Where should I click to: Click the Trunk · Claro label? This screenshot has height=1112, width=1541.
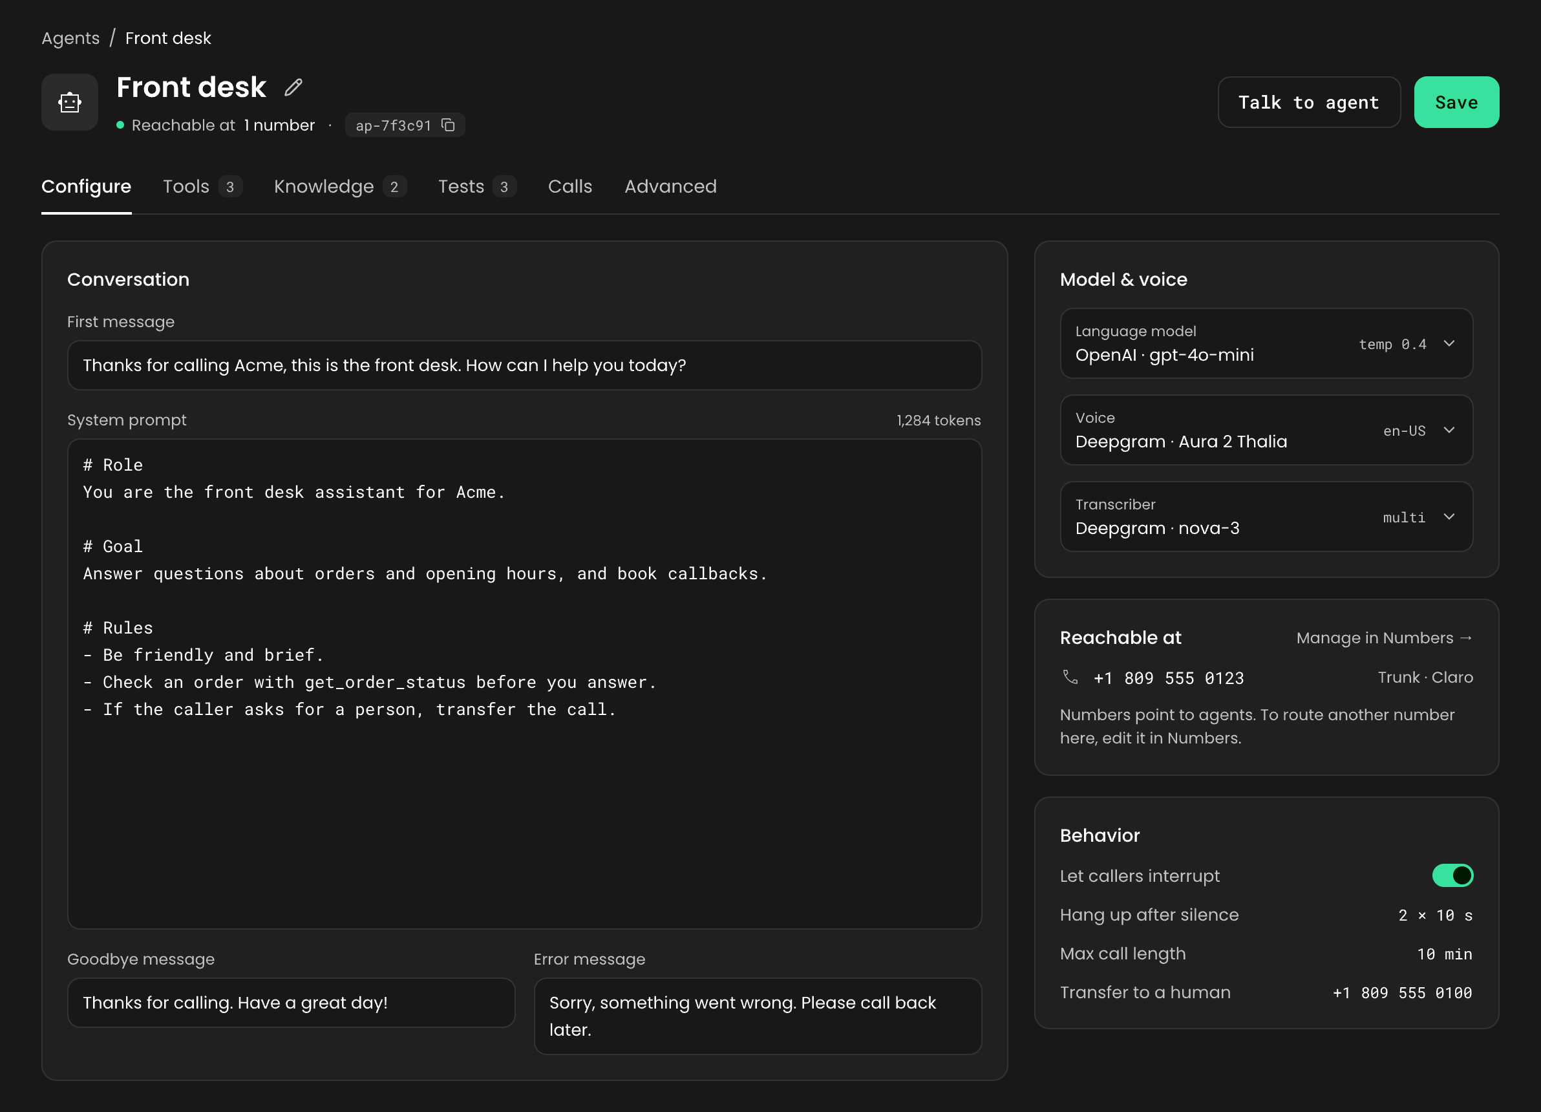coord(1425,677)
